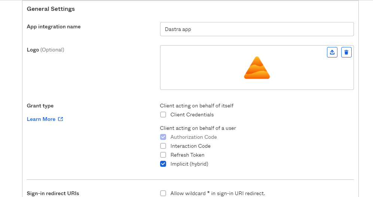The height and width of the screenshot is (197, 373).
Task: Click the Logo (Optional) label
Action: 45,50
